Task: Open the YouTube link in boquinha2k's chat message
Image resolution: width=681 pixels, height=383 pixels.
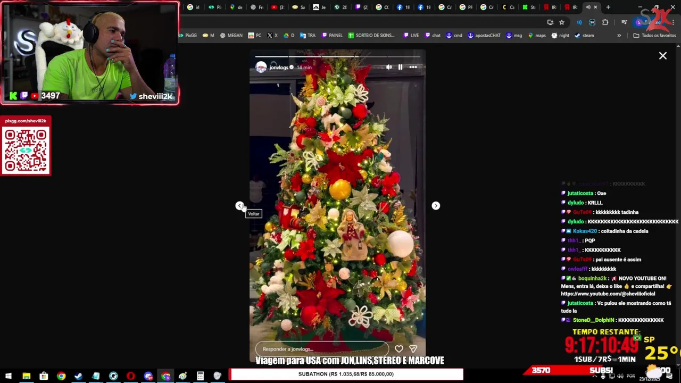Action: tap(609, 294)
